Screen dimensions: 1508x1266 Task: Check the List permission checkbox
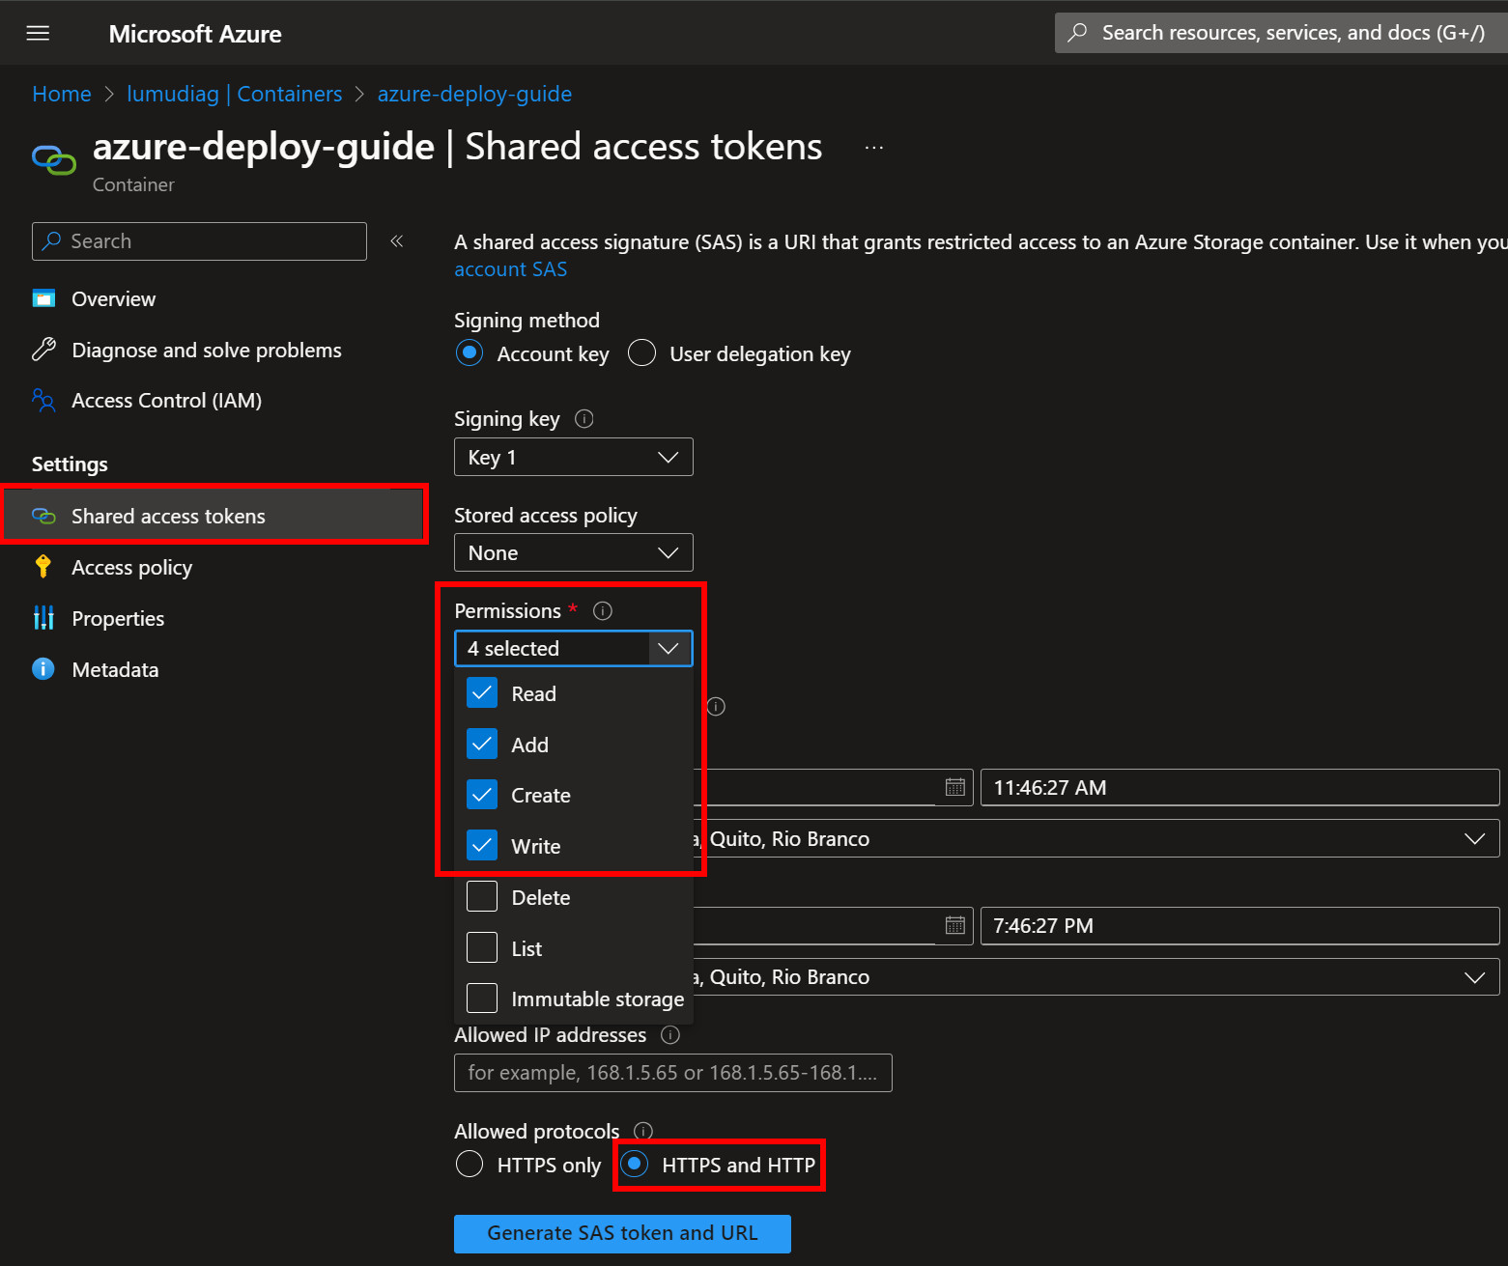click(x=482, y=948)
